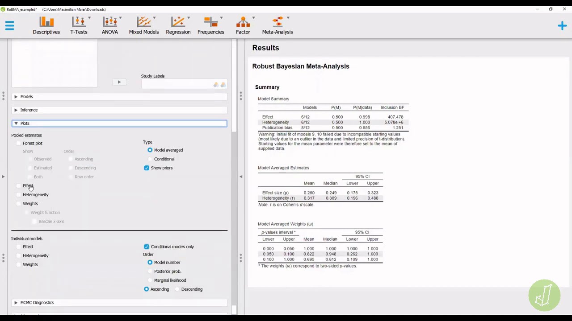Disable the Show priors checkbox
This screenshot has width=572, height=321.
pyautogui.click(x=147, y=168)
